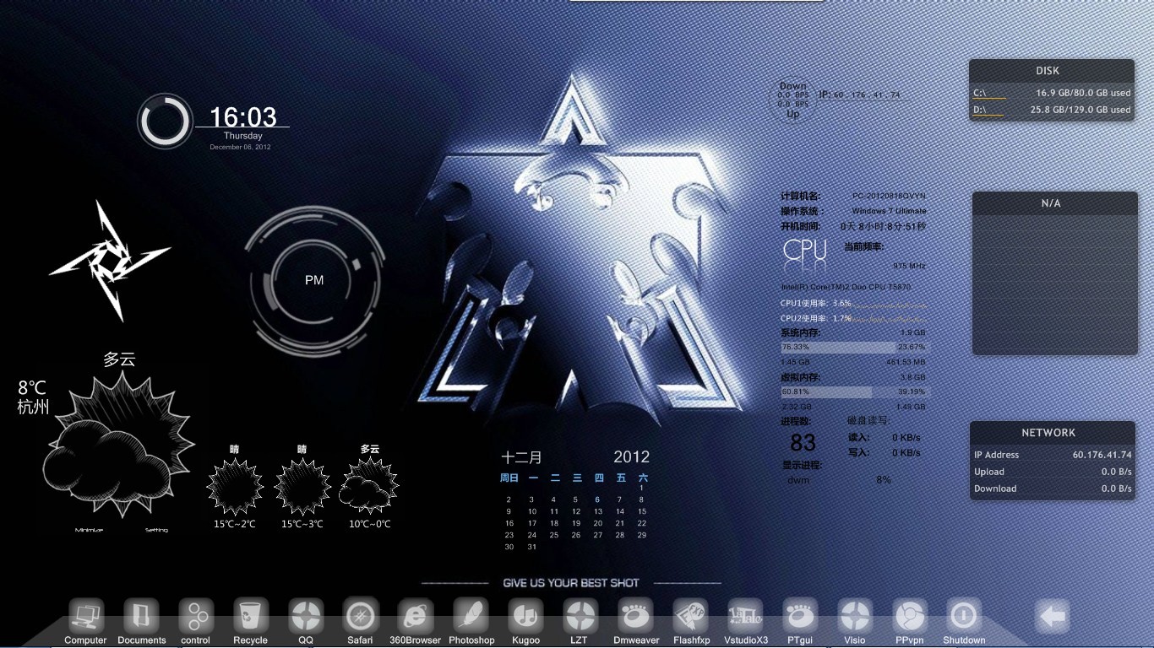This screenshot has height=648, width=1154.
Task: Open the Recycle bin dock icon
Action: [250, 616]
